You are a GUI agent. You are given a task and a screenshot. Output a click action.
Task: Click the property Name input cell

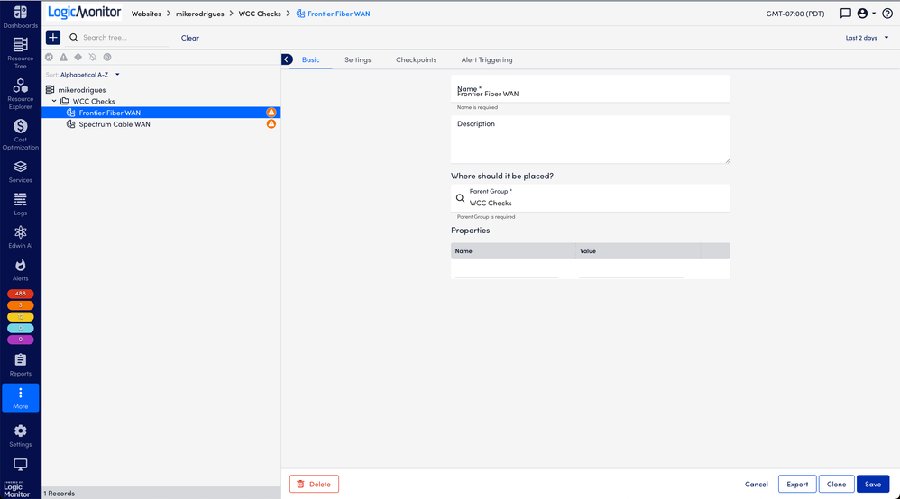click(506, 269)
